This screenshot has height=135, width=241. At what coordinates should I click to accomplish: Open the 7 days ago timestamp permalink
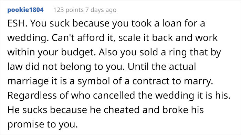[x=101, y=10]
